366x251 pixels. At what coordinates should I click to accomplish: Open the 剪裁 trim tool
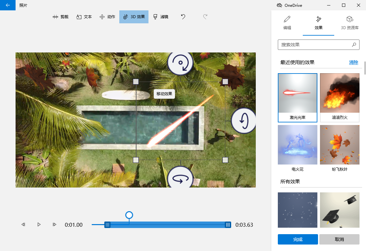click(60, 17)
